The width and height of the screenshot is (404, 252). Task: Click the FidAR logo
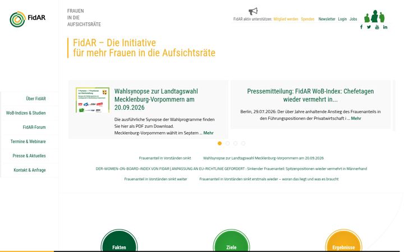tap(27, 19)
